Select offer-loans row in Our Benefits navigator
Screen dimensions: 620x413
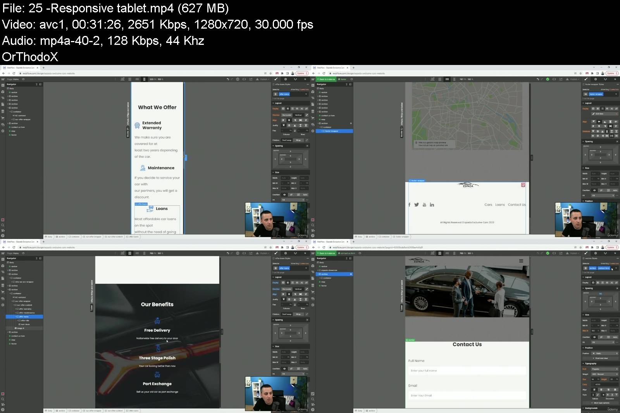point(24,317)
